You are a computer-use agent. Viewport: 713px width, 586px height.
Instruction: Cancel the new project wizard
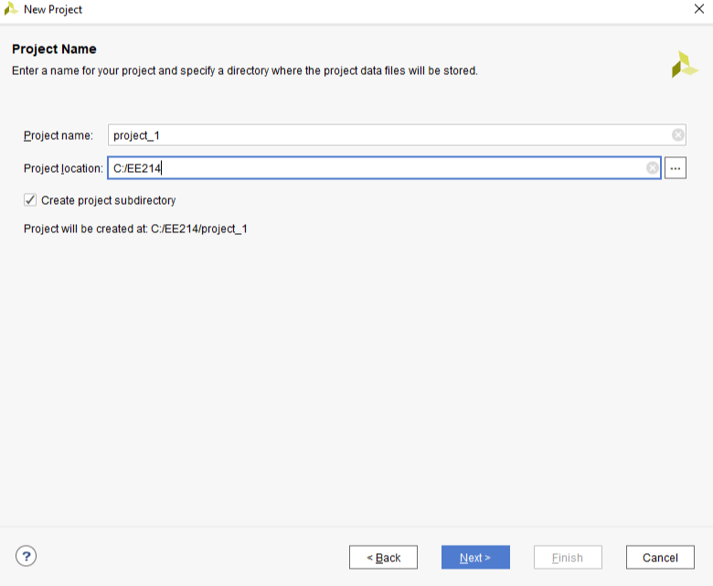[x=660, y=558]
